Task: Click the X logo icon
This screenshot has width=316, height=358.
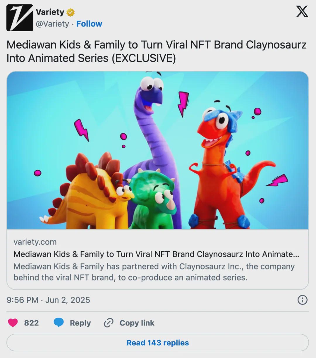Action: (302, 12)
